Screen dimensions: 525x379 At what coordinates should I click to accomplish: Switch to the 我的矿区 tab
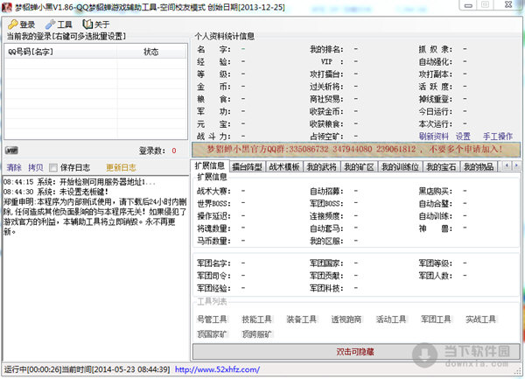click(359, 166)
